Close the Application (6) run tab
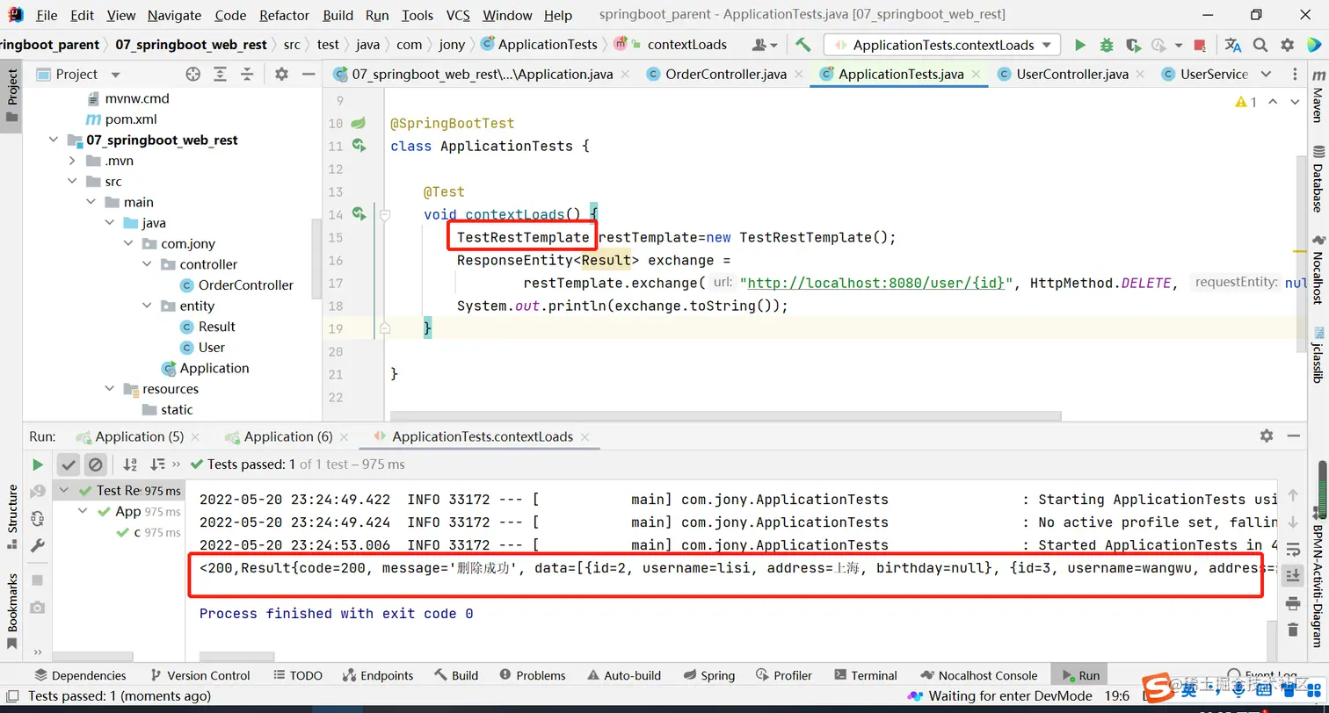The image size is (1329, 713). coord(345,436)
